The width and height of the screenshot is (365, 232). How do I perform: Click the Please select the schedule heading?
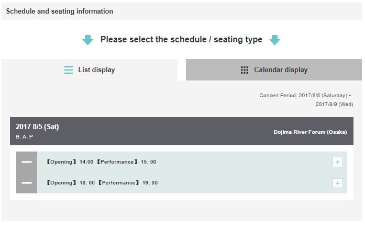[181, 40]
